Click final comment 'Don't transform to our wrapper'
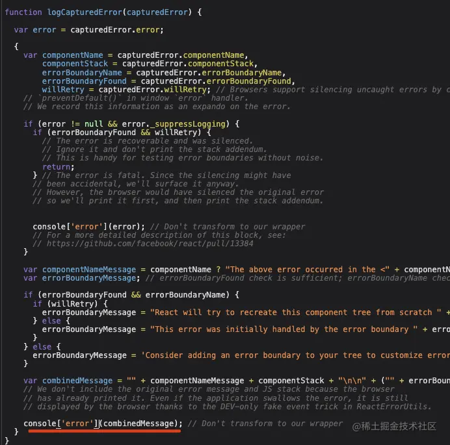450x445 pixels. click(x=265, y=424)
